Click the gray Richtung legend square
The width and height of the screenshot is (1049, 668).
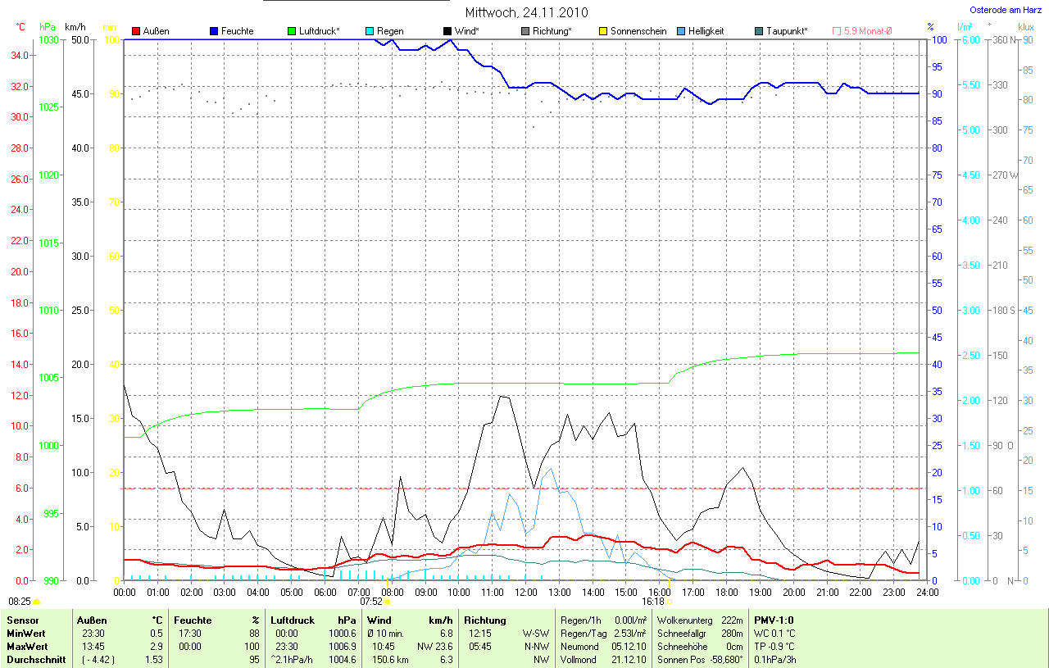coord(525,31)
